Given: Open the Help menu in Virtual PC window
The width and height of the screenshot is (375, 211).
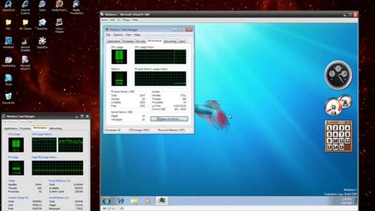Looking at the screenshot, I should tap(135, 20).
